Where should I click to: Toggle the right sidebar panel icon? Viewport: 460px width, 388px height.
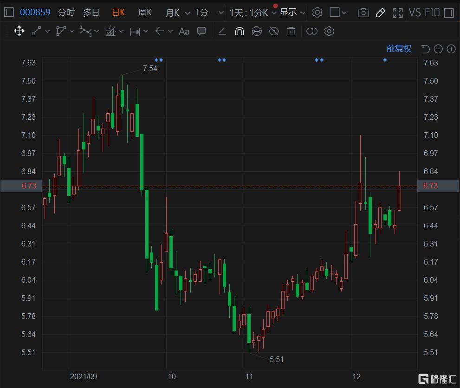449,13
